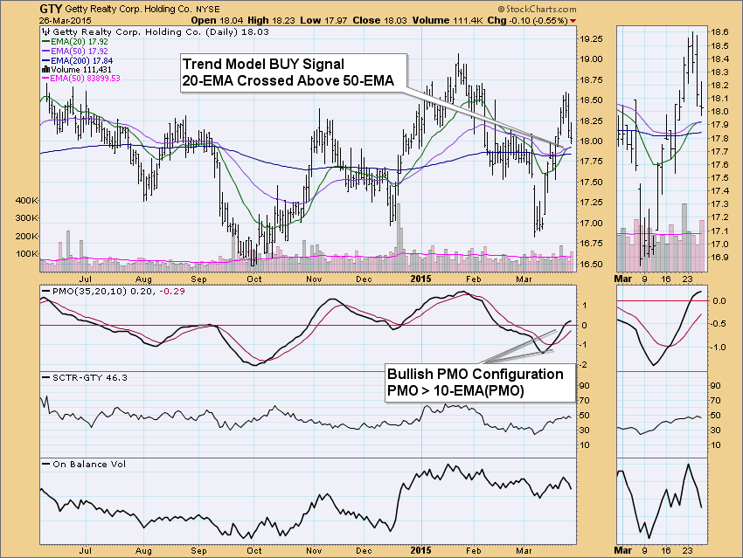Click the red down-triangle next to Chg value

coord(573,21)
